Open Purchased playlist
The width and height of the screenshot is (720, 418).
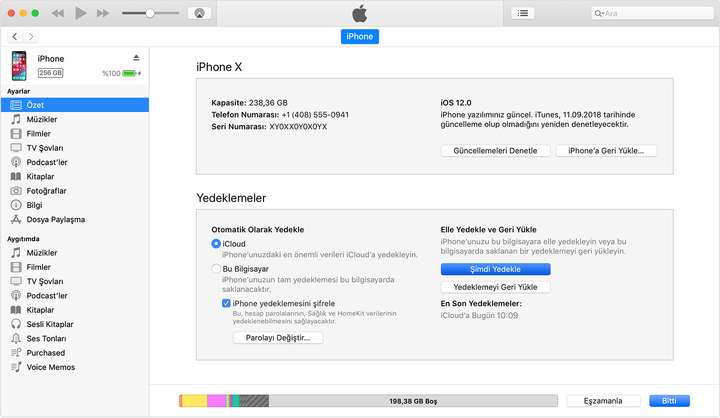point(75,352)
